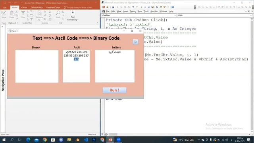Toggle Design Mode icon in VBA toolbar
254x143 pixels.
click(x=152, y=7)
